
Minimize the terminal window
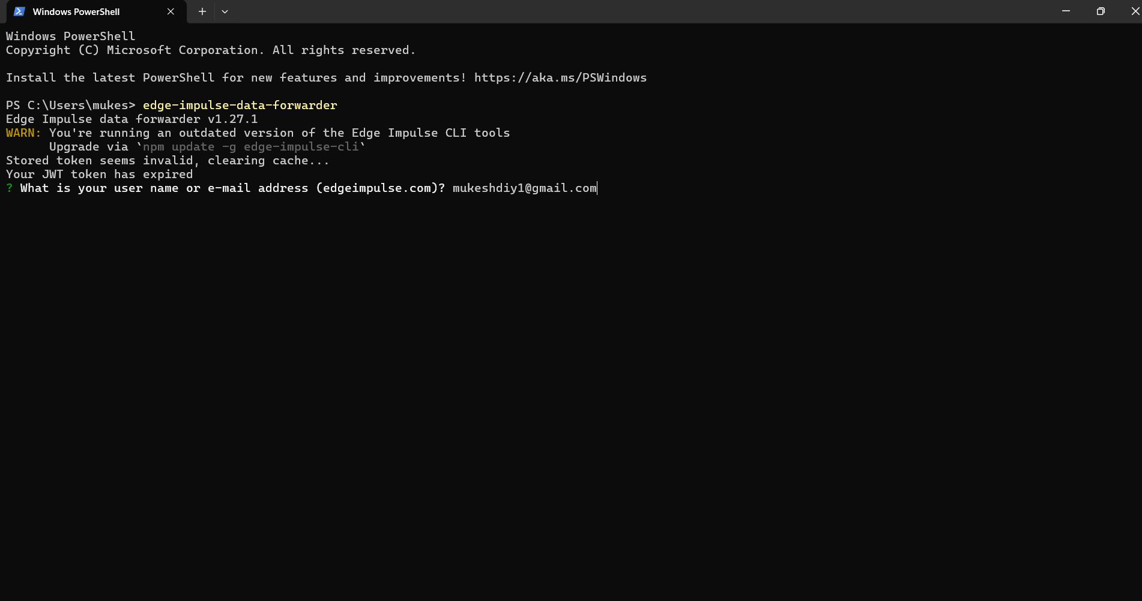pyautogui.click(x=1066, y=11)
